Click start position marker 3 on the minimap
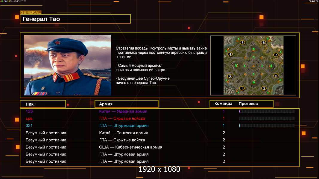Screen dimensions: 319x179 coord(264,88)
